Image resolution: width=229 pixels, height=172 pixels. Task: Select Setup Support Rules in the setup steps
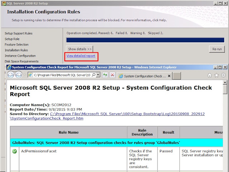19,33
